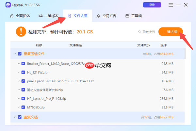Click the 重复文档 group title

pyautogui.click(x=30, y=117)
